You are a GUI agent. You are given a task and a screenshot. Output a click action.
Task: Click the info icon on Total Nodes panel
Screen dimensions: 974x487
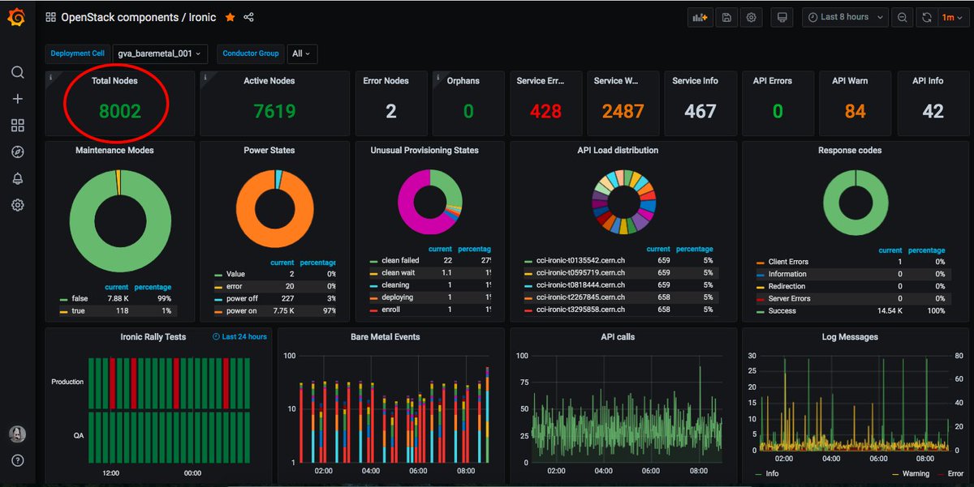[x=50, y=76]
